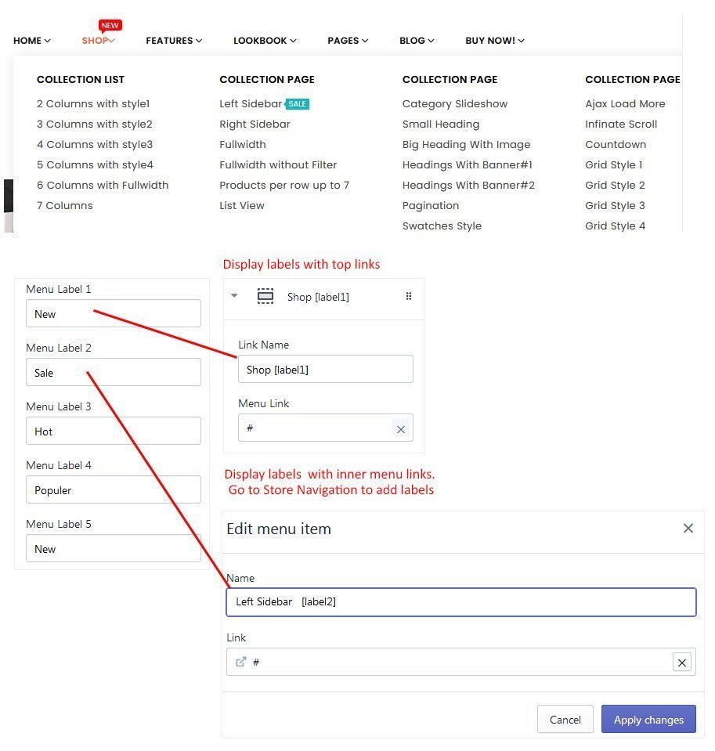715x751 pixels.
Task: Click the Shop [label1] block title
Action: [318, 297]
